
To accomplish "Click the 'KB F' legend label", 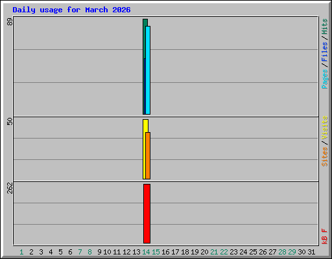I will click(324, 236).
